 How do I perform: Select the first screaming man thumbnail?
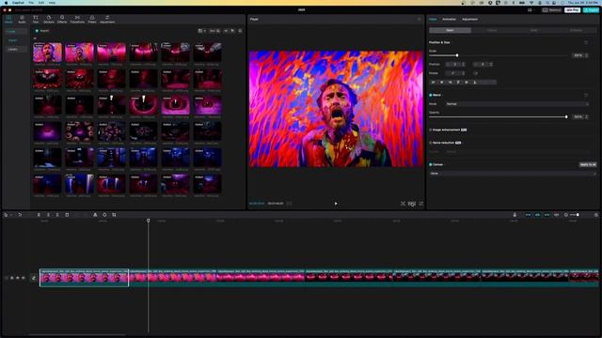[x=47, y=53]
